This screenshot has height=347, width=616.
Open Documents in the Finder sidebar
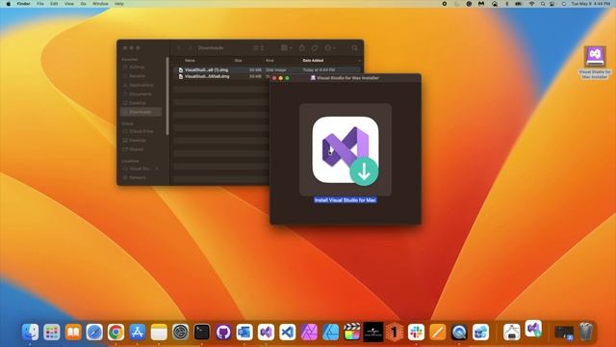tap(141, 94)
